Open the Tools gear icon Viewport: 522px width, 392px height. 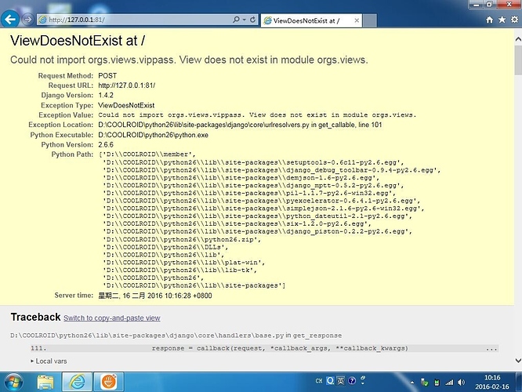515,20
